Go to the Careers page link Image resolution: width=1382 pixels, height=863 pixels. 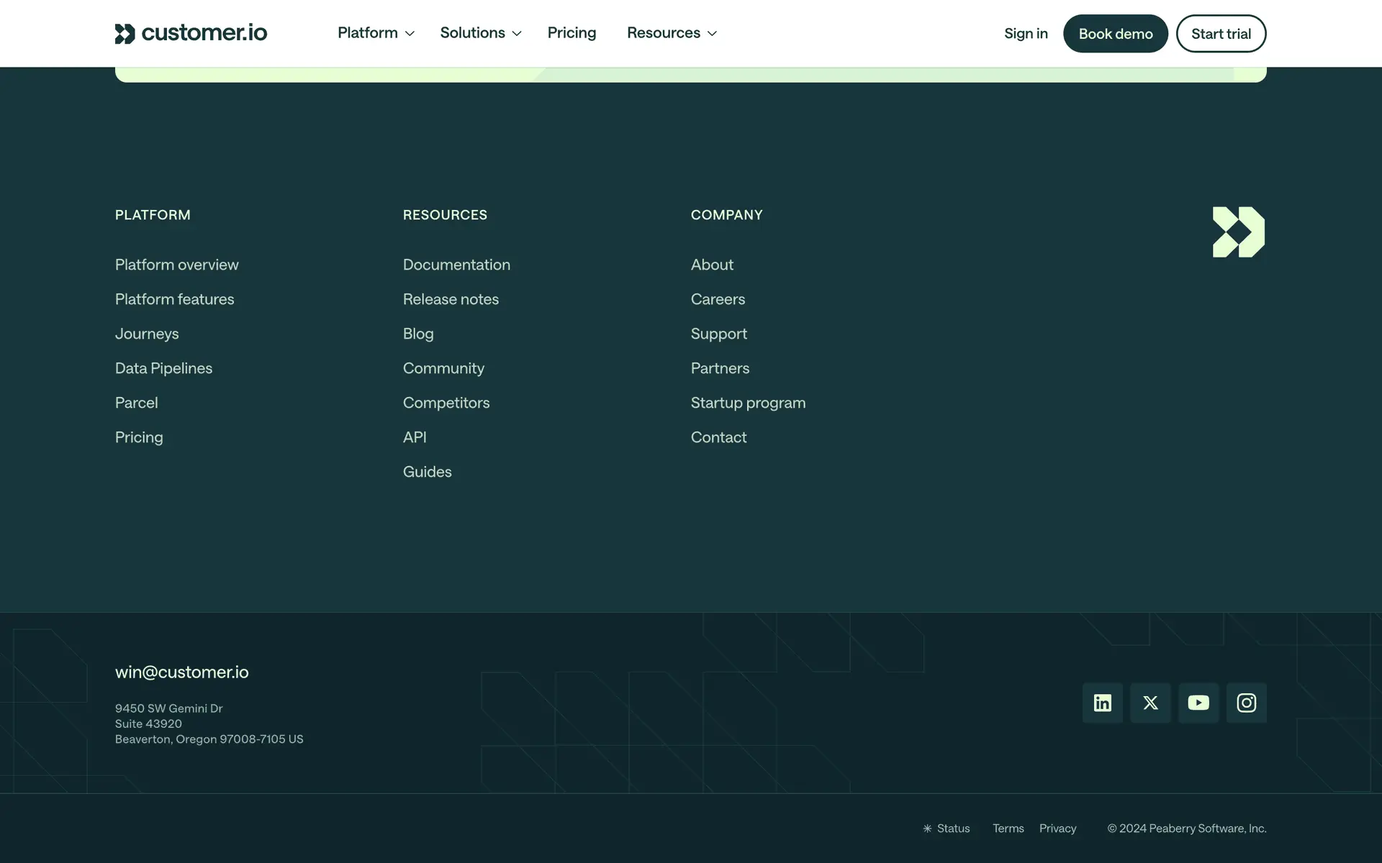coord(718,299)
